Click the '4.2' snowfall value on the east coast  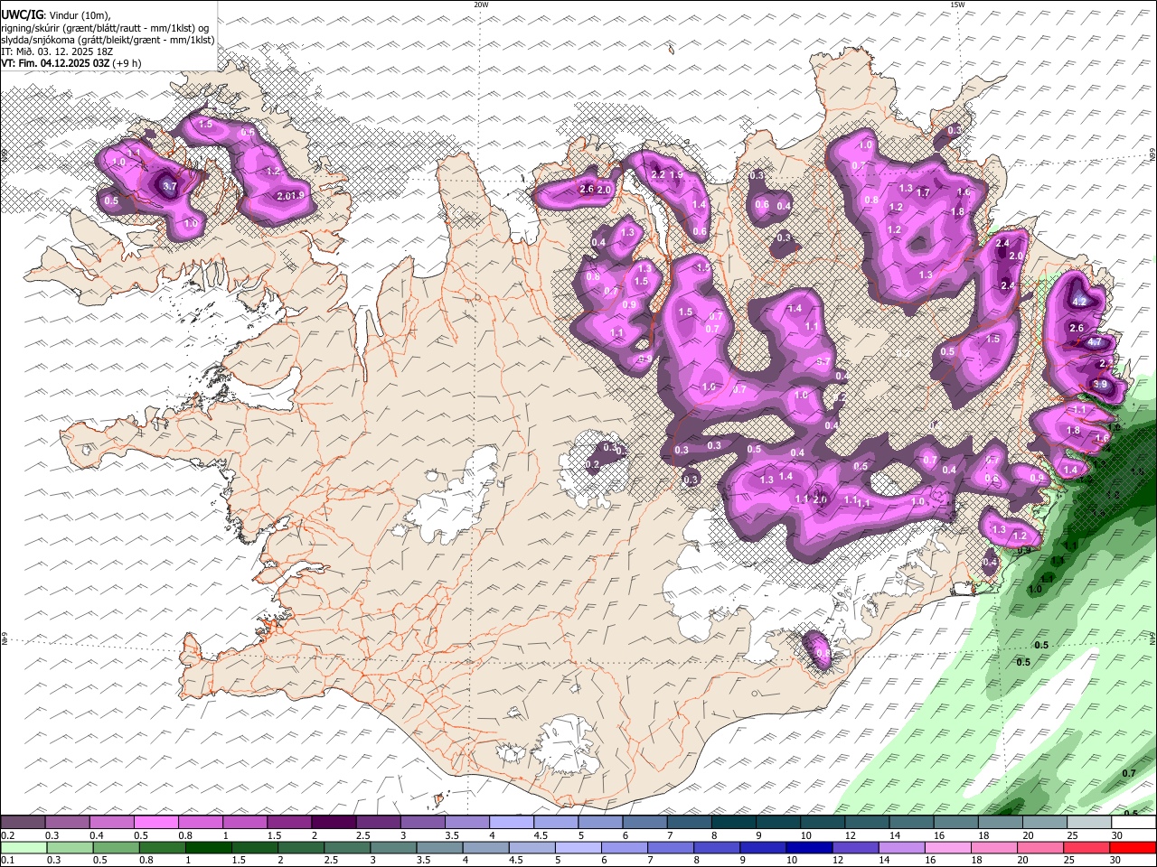pyautogui.click(x=1078, y=302)
